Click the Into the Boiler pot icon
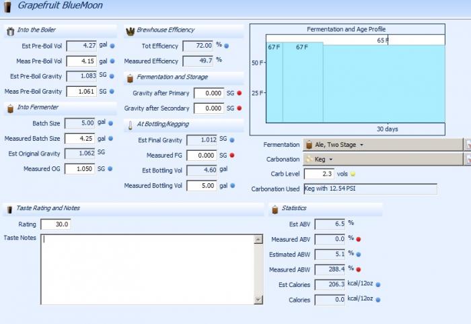This screenshot has height=324, width=471. tap(11, 31)
